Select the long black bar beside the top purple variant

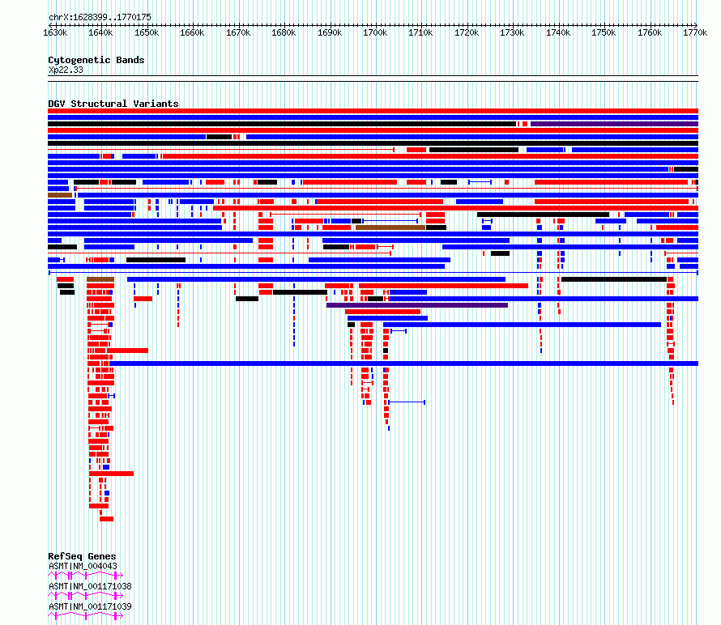point(282,124)
